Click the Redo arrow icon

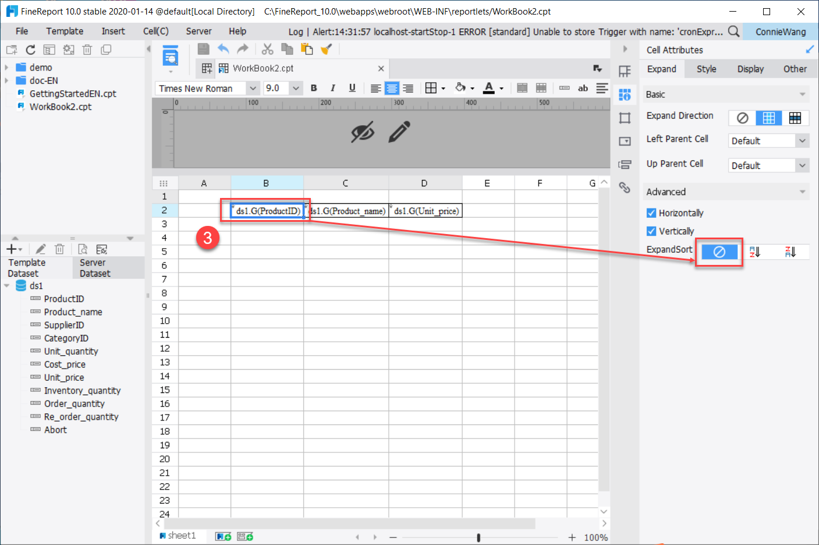pos(243,49)
